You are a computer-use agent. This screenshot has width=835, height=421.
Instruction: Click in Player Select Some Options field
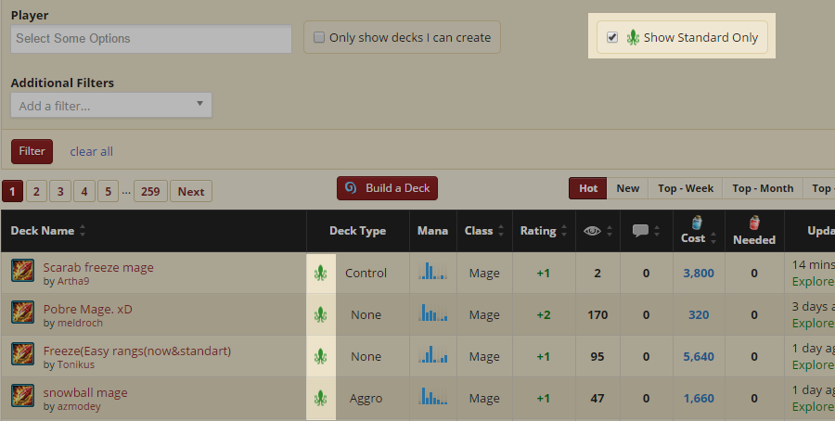pos(150,38)
